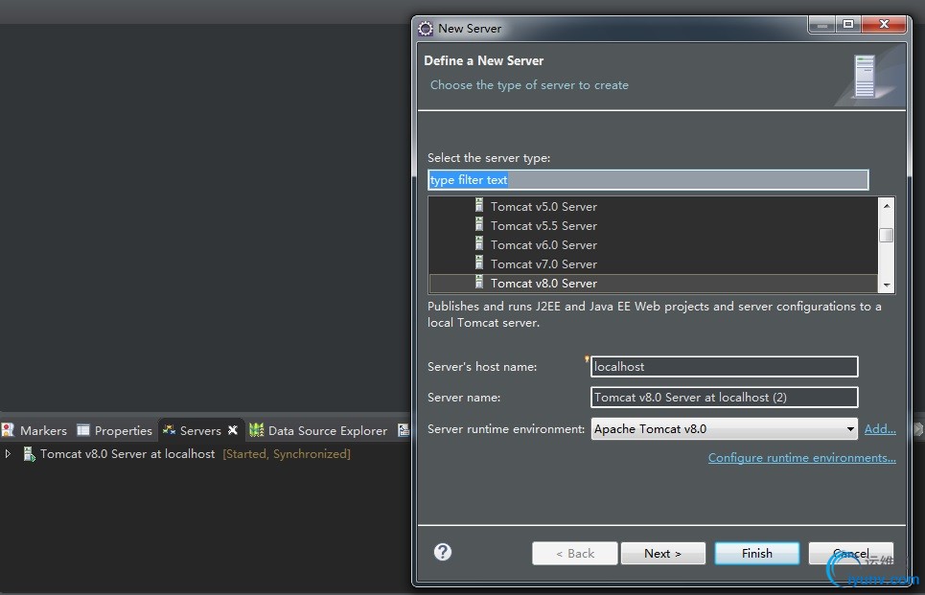Screen dimensions: 925x595
Task: Click the Next button
Action: [663, 553]
